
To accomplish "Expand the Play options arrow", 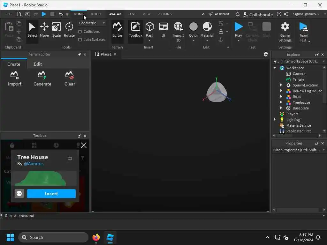I will (x=238, y=41).
